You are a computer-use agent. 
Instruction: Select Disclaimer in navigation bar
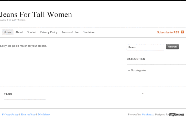coord(89,32)
